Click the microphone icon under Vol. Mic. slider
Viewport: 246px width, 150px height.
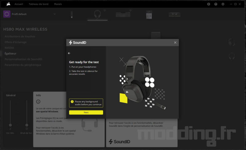tap(10, 129)
